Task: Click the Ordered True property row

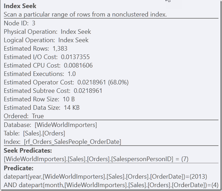Action: pyautogui.click(x=24, y=116)
